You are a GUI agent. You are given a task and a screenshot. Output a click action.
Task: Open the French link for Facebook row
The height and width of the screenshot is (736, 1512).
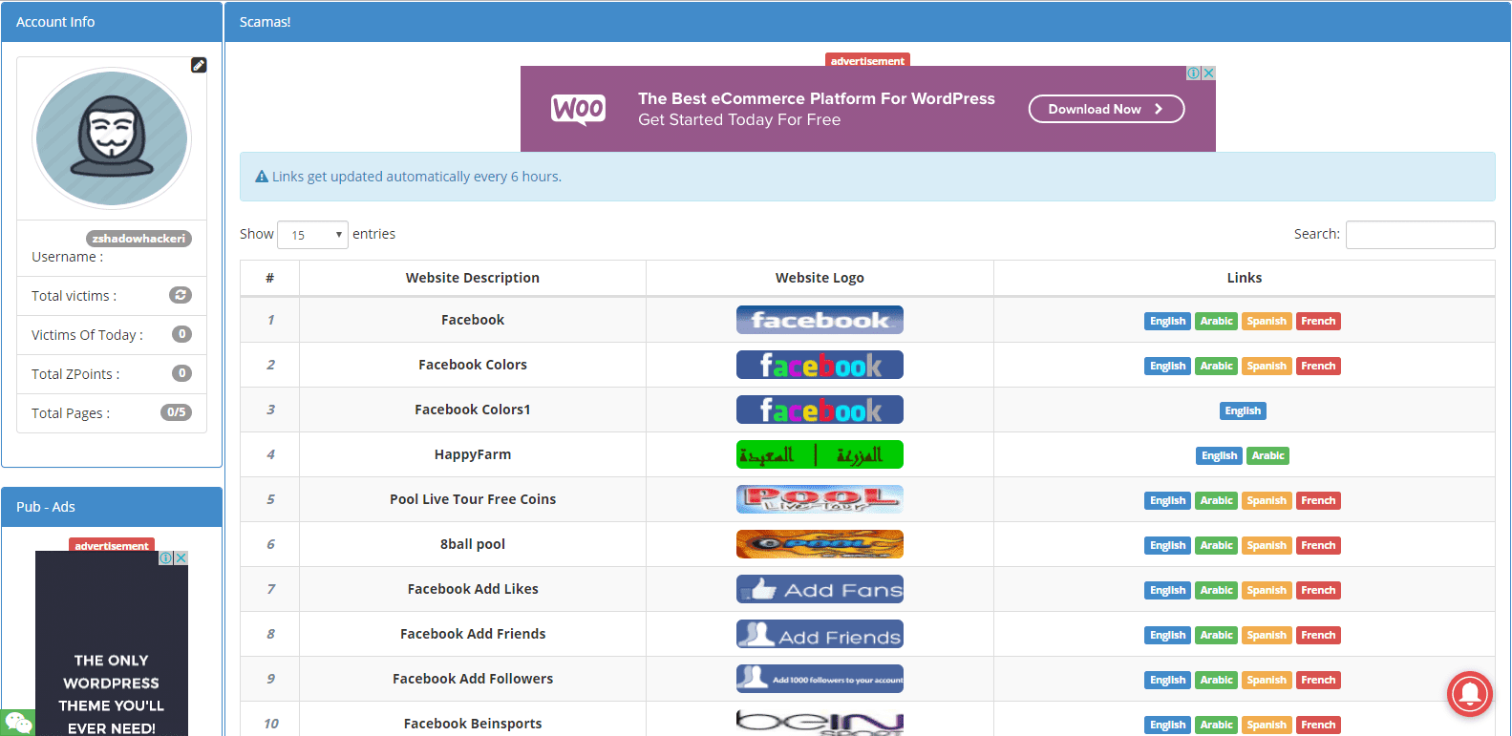pyautogui.click(x=1318, y=321)
